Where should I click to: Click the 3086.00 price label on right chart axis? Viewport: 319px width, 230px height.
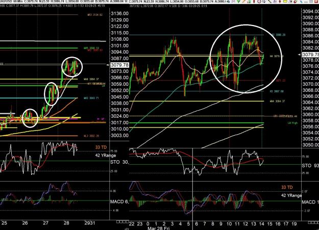[x=311, y=36]
